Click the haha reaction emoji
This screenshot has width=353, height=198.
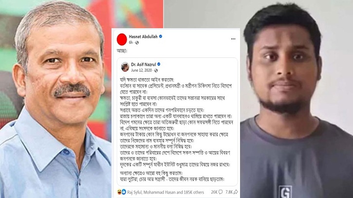click(x=119, y=192)
